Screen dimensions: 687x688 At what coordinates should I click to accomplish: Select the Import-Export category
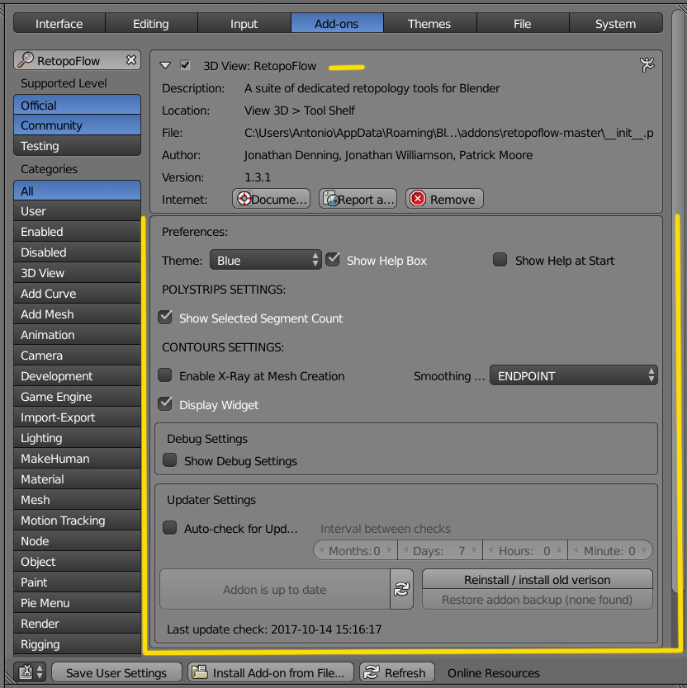pyautogui.click(x=77, y=417)
